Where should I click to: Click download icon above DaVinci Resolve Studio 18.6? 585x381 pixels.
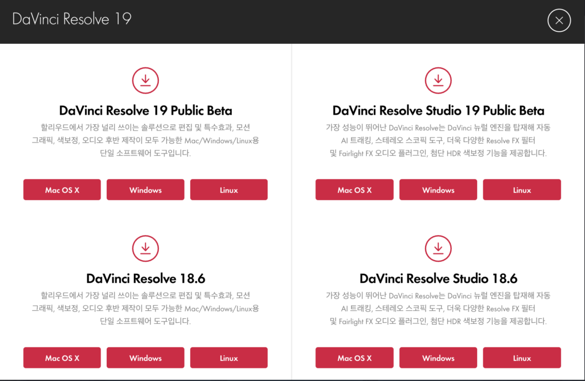tap(438, 249)
